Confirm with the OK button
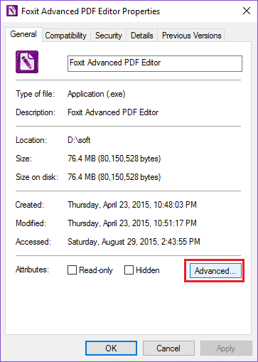258x362 pixels. (111, 348)
